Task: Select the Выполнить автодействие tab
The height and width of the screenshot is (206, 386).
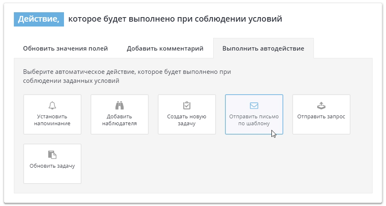Action: [263, 49]
